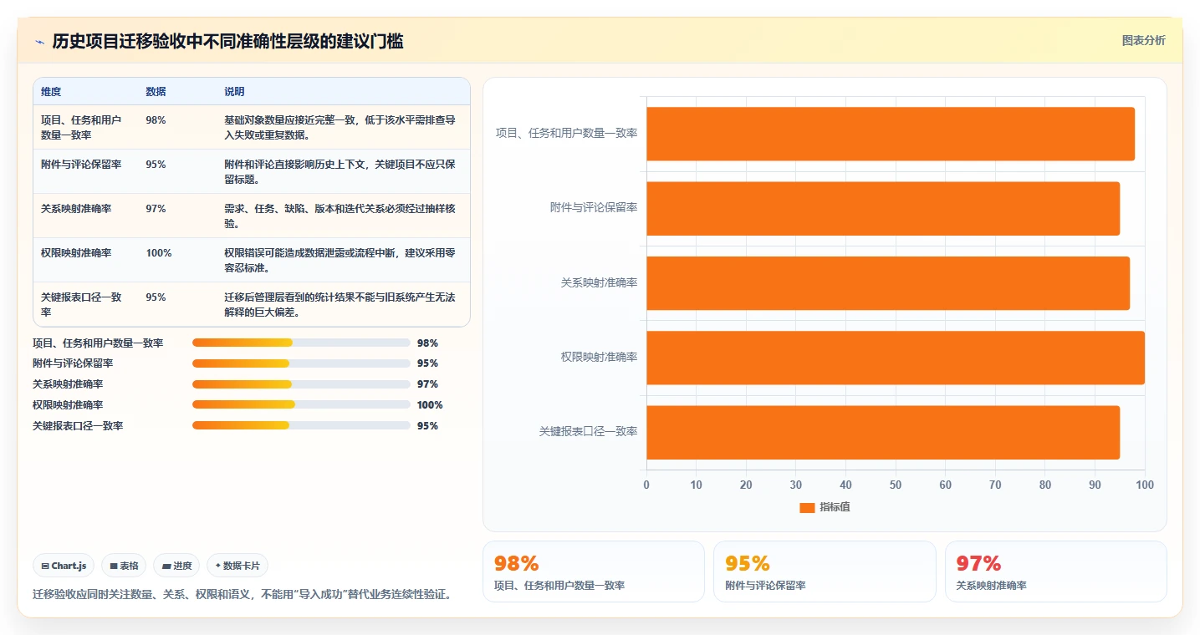Click the 说明 column header

coord(234,91)
